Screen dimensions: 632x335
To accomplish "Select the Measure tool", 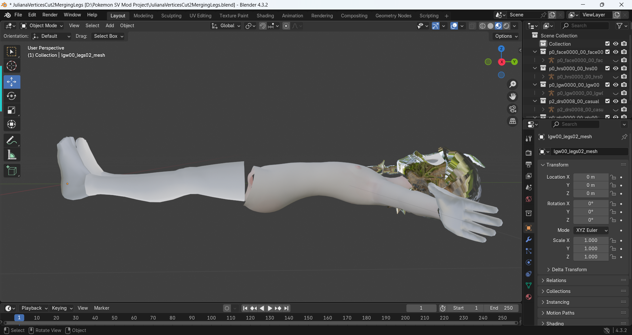I will [x=12, y=155].
